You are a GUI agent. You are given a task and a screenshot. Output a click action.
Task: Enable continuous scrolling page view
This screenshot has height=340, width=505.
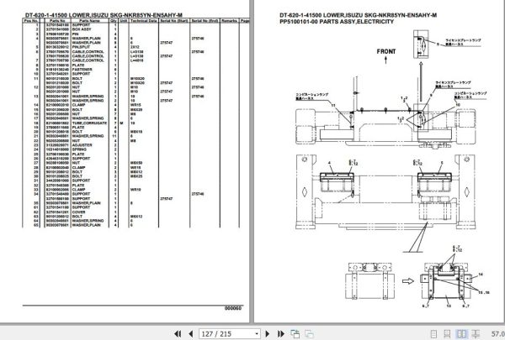[448, 334]
